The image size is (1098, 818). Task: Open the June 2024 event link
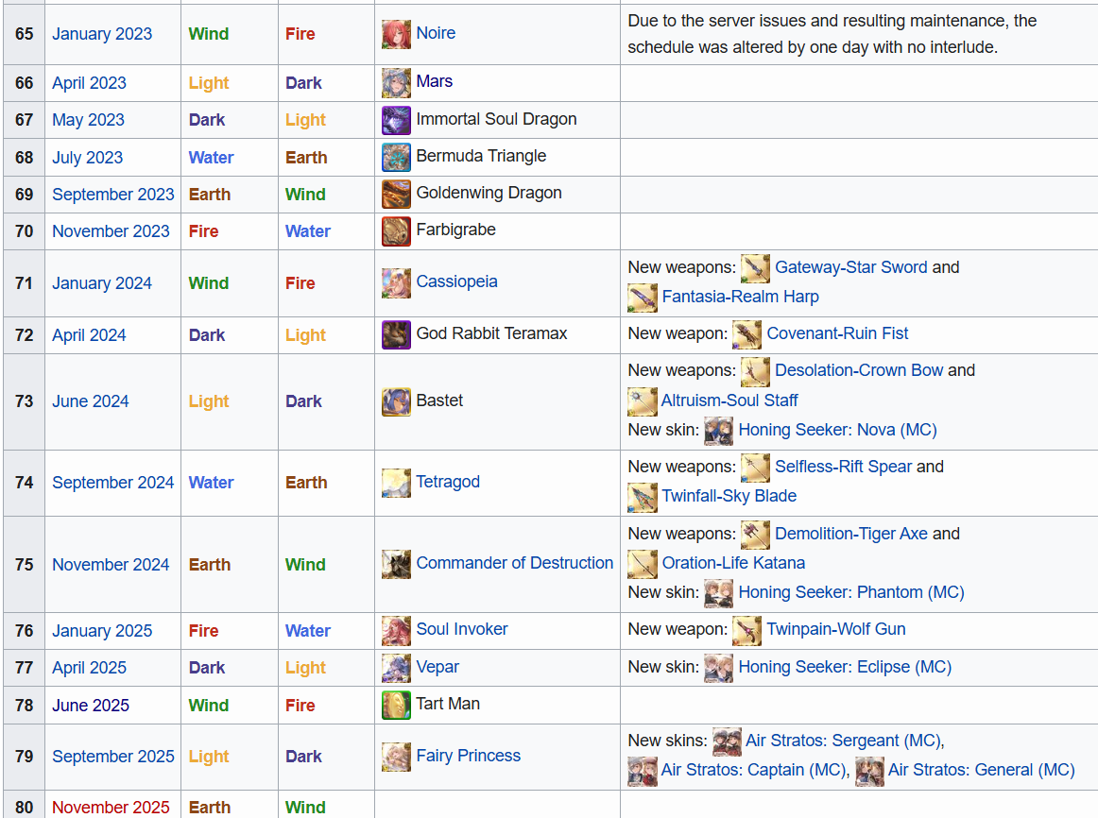[91, 400]
